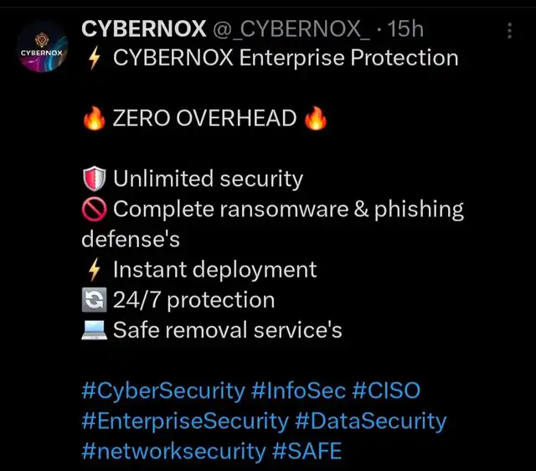Click the fire emoji after ZERO OVERHEAD
The image size is (536, 471).
(x=315, y=119)
